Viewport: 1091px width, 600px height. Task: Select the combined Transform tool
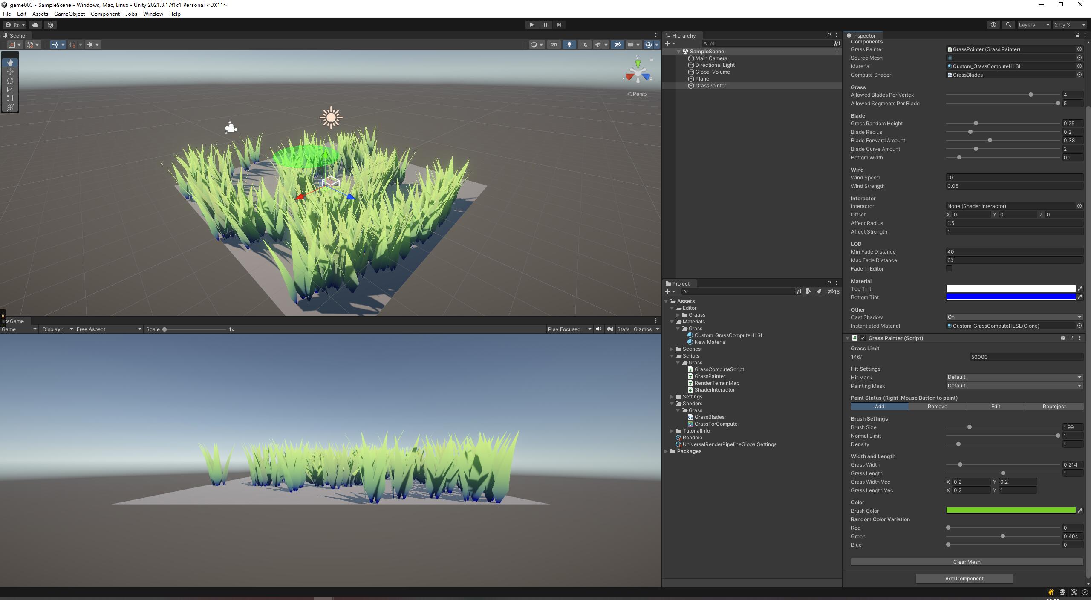10,107
